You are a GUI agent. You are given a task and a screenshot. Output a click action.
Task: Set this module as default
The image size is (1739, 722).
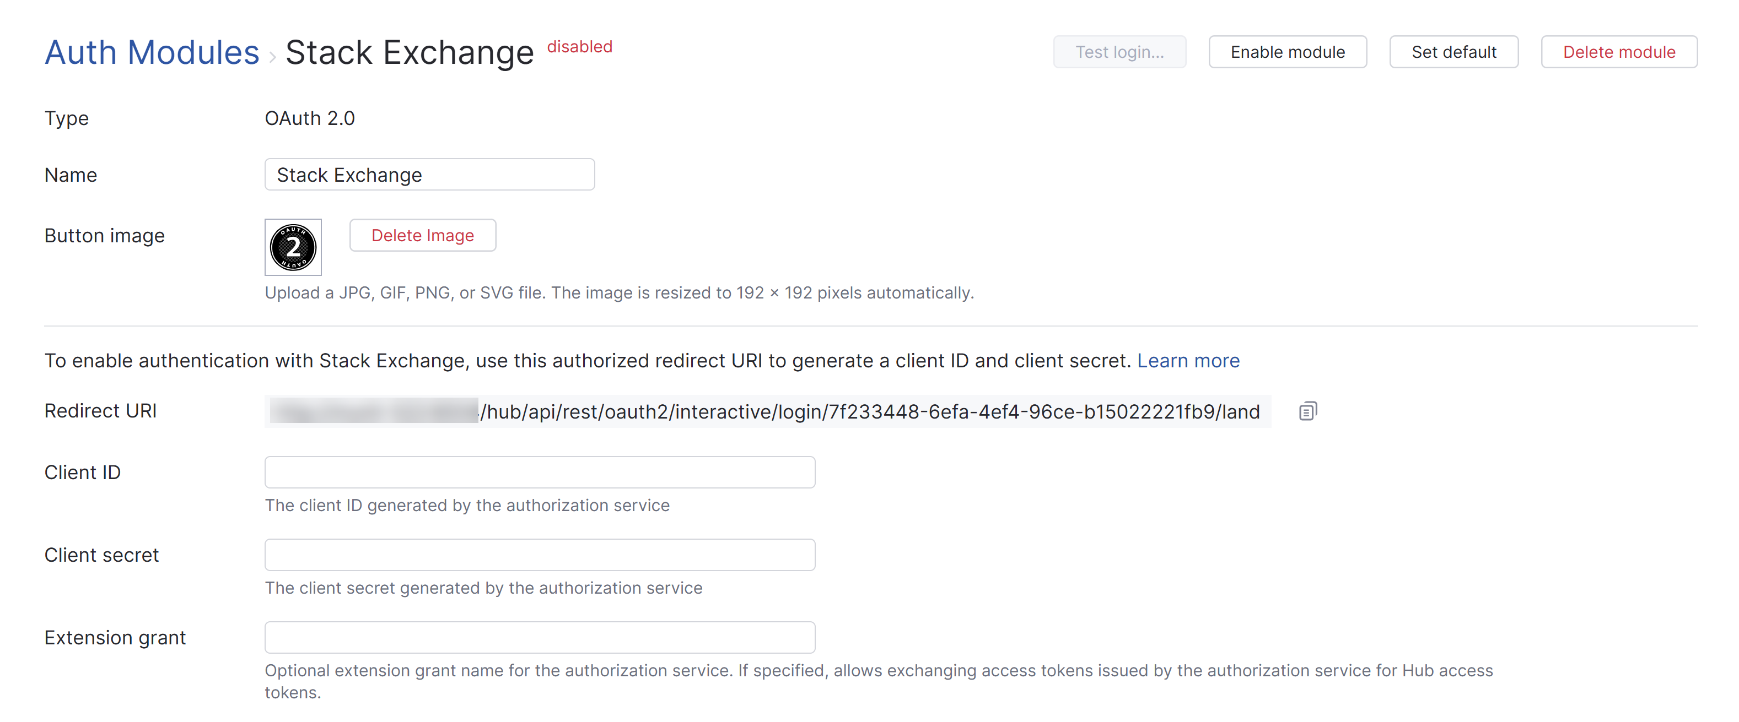(x=1453, y=52)
